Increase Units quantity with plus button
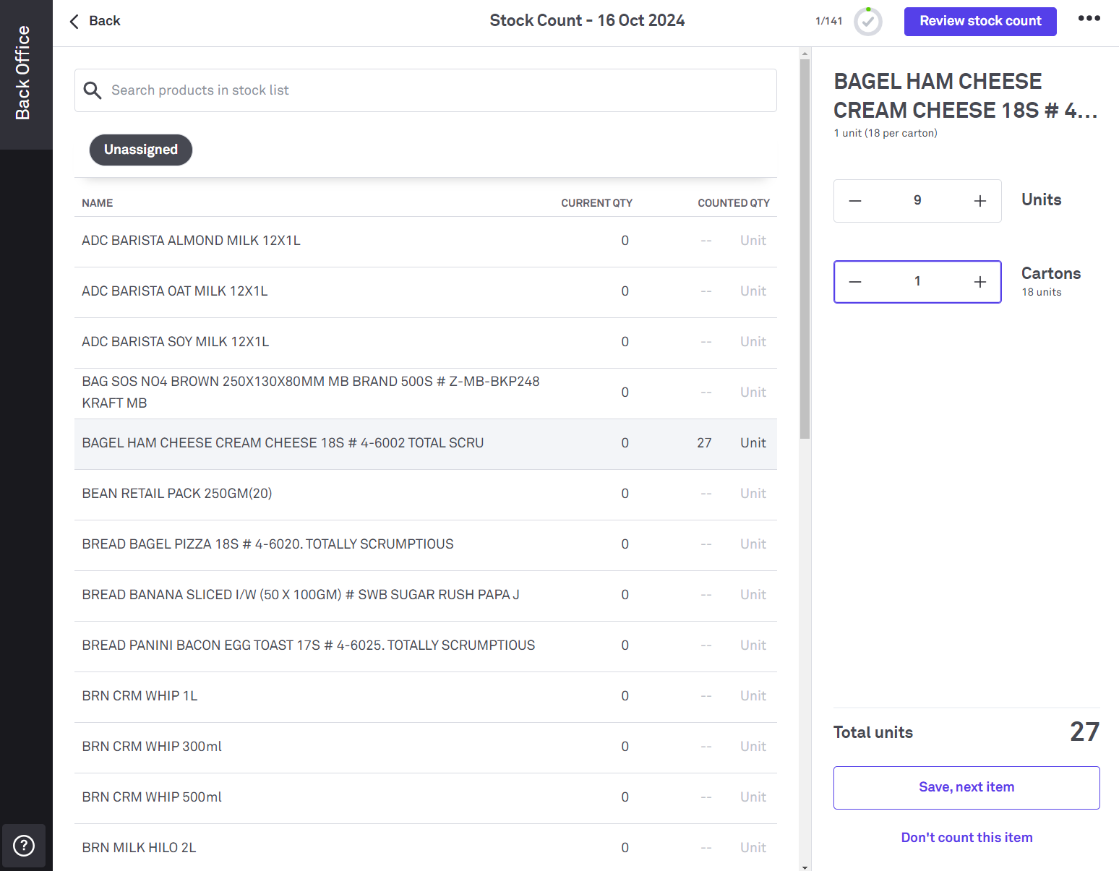1119x871 pixels. coord(979,201)
